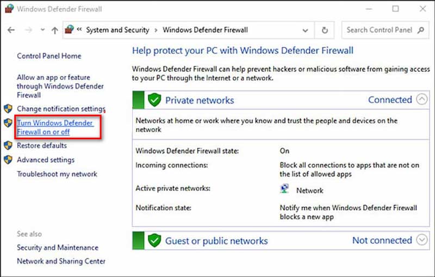Viewport: 435px width, 277px height.
Task: Click green shield icon for Private networks
Action: tap(154, 100)
